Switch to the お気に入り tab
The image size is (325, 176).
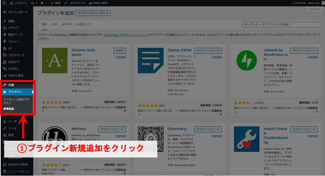click(x=83, y=24)
